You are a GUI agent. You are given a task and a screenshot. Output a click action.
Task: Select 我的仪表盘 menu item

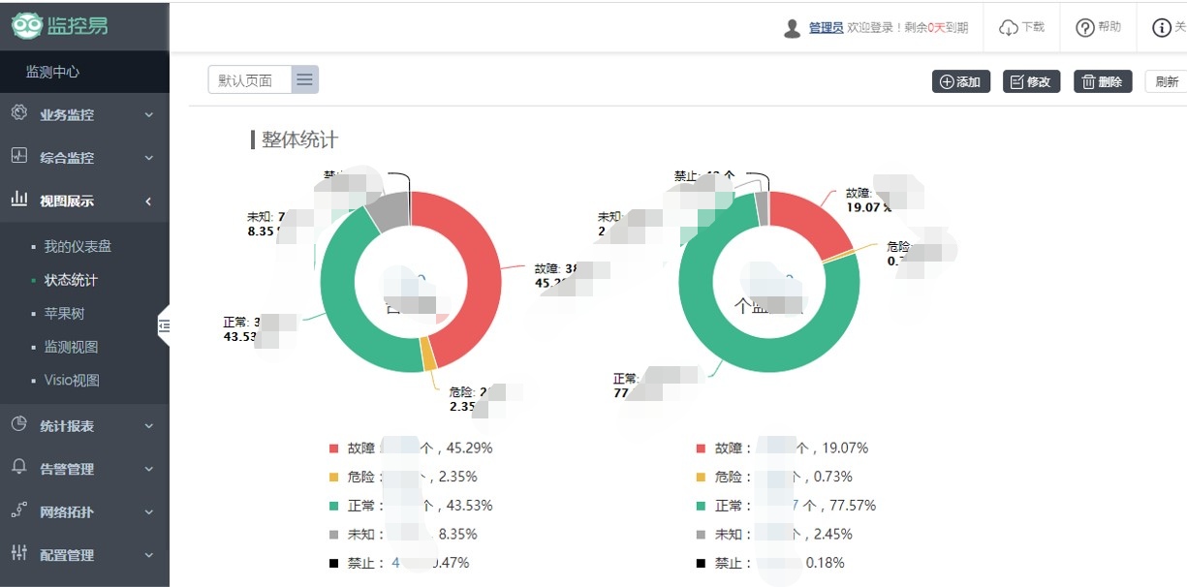tap(78, 246)
